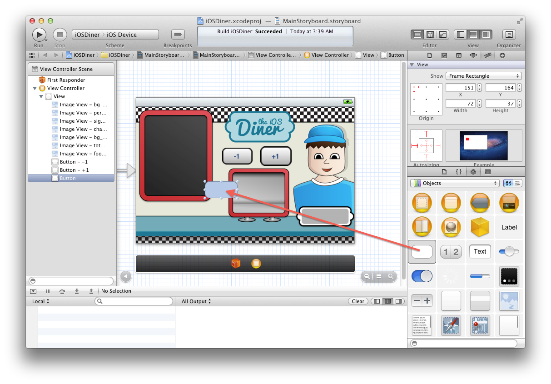This screenshot has width=551, height=384.
Task: Select the Label library object
Action: [x=509, y=227]
